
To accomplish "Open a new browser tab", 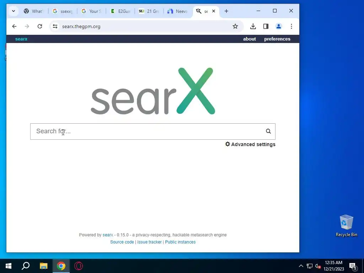I will coord(226,11).
